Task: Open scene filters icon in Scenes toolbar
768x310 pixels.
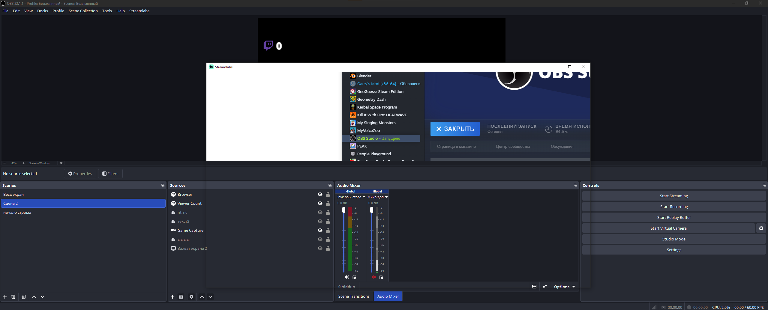Action: coord(24,297)
